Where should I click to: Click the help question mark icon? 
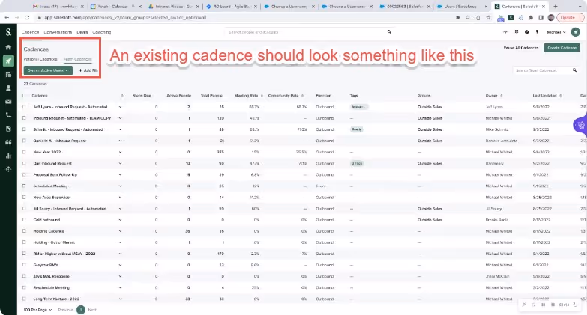point(526,32)
